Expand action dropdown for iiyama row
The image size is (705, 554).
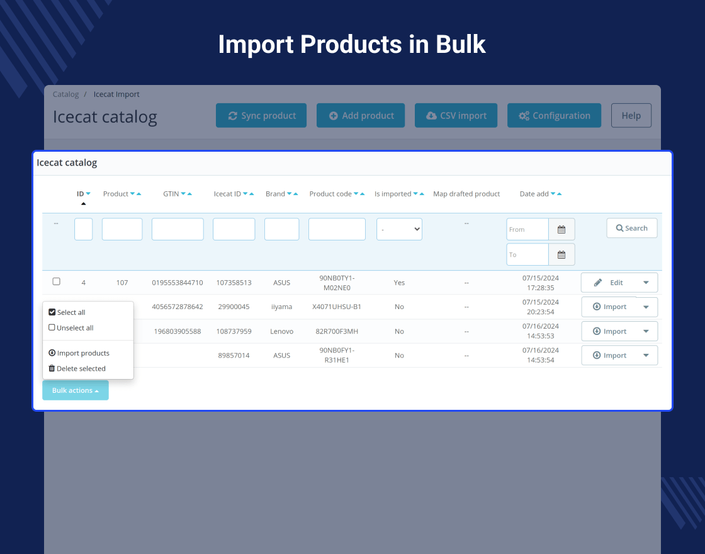[x=646, y=307]
